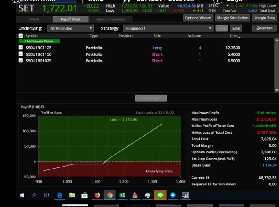Click the Maximum Loss value -212,629.04
This screenshot has height=207, width=279.
[x=266, y=119]
